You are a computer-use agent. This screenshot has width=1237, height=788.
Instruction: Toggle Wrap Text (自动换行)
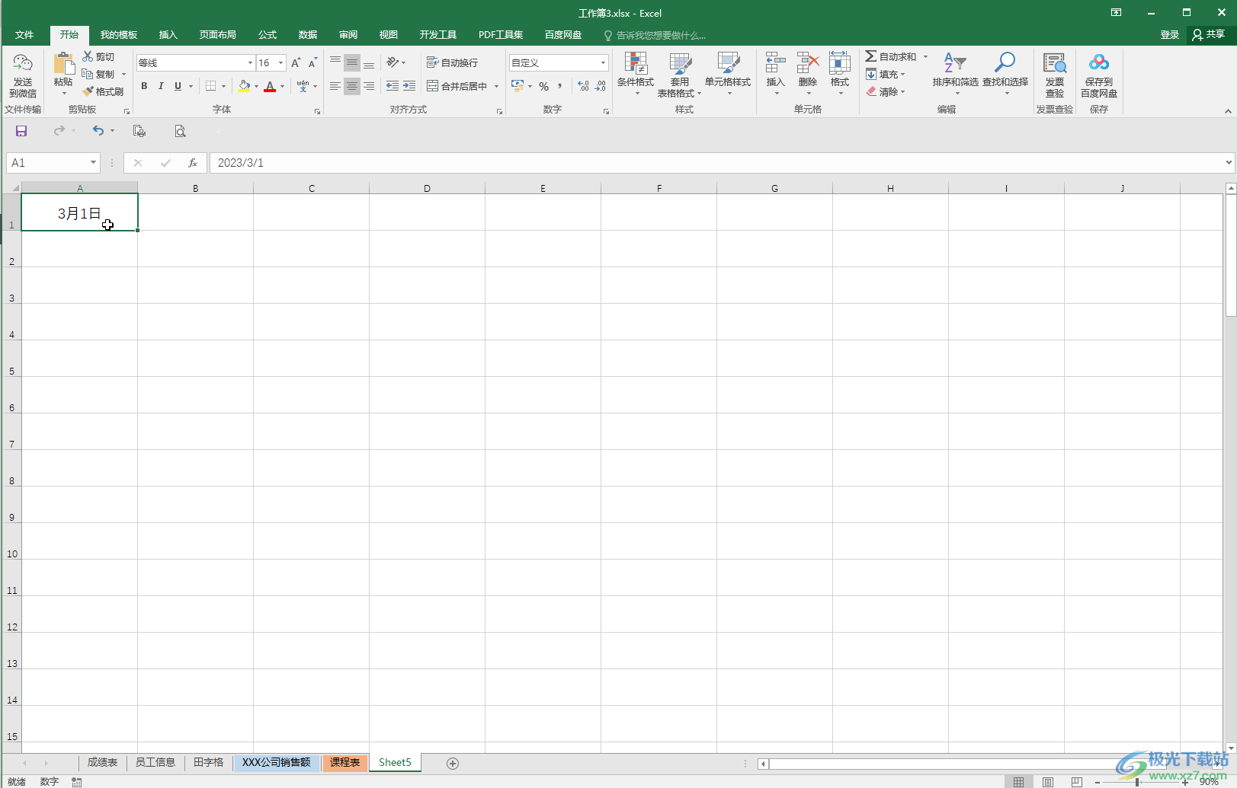click(452, 62)
